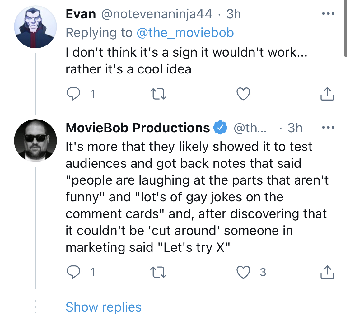The width and height of the screenshot is (350, 314).
Task: Click the @notevenaninja44 handle
Action: click(x=156, y=14)
